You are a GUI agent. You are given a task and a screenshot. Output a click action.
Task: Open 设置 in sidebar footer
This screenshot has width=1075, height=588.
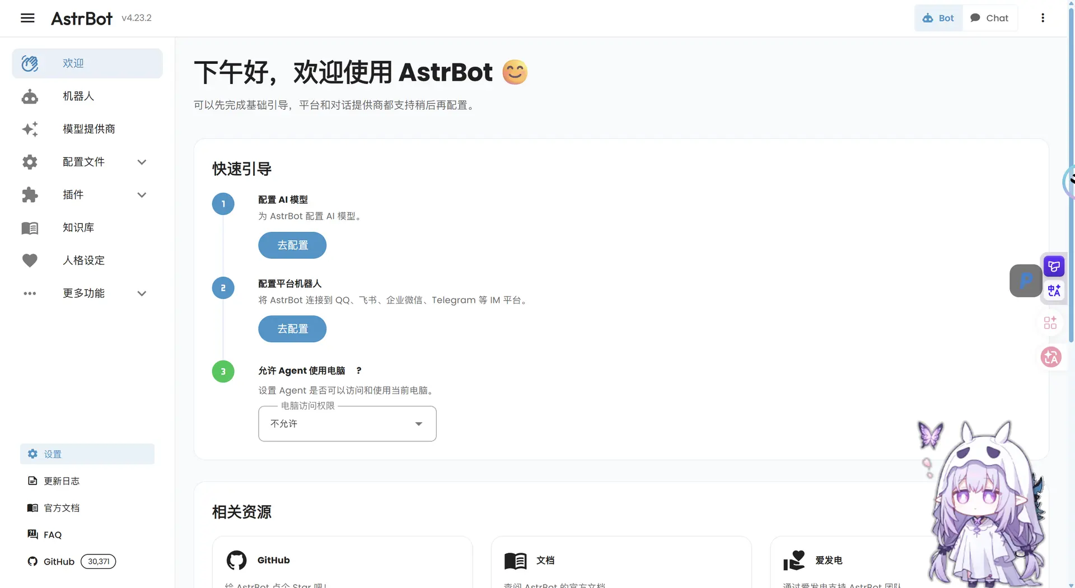pos(87,454)
